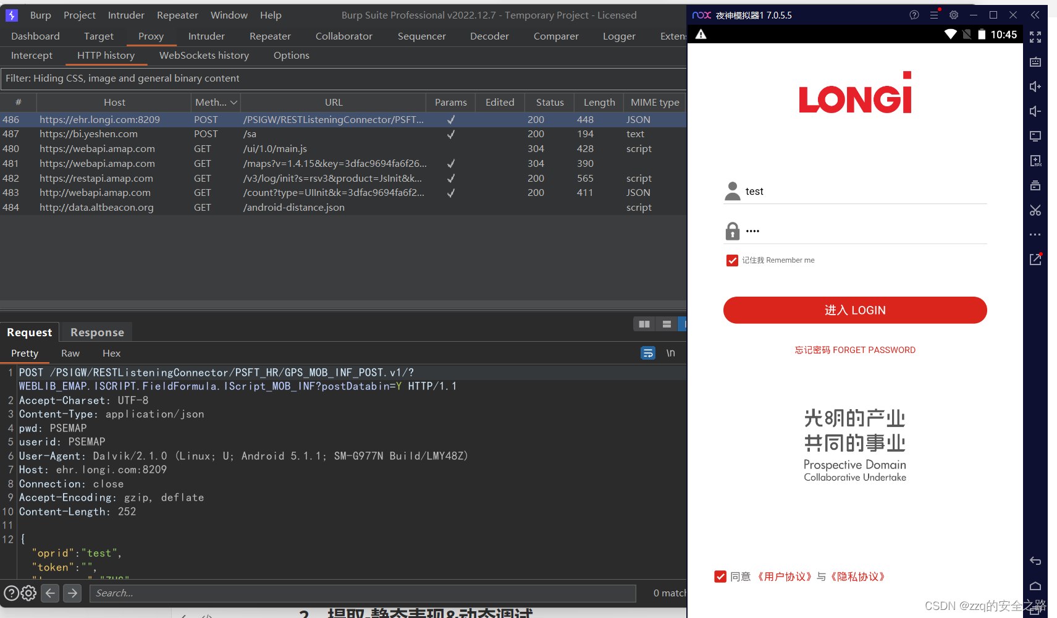Image resolution: width=1057 pixels, height=618 pixels.
Task: Open Burp Suite help via question mark icon
Action: (914, 15)
